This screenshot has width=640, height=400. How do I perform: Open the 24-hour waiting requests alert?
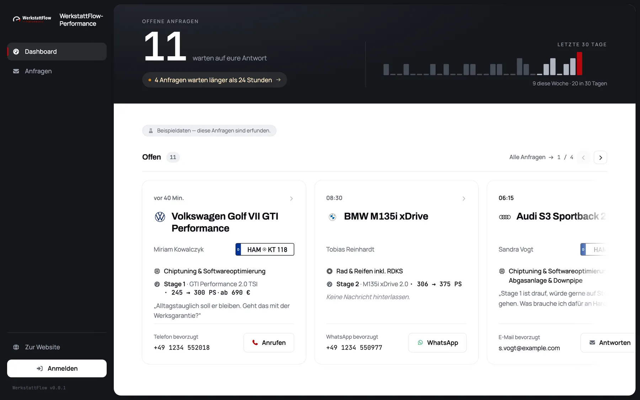click(x=214, y=80)
